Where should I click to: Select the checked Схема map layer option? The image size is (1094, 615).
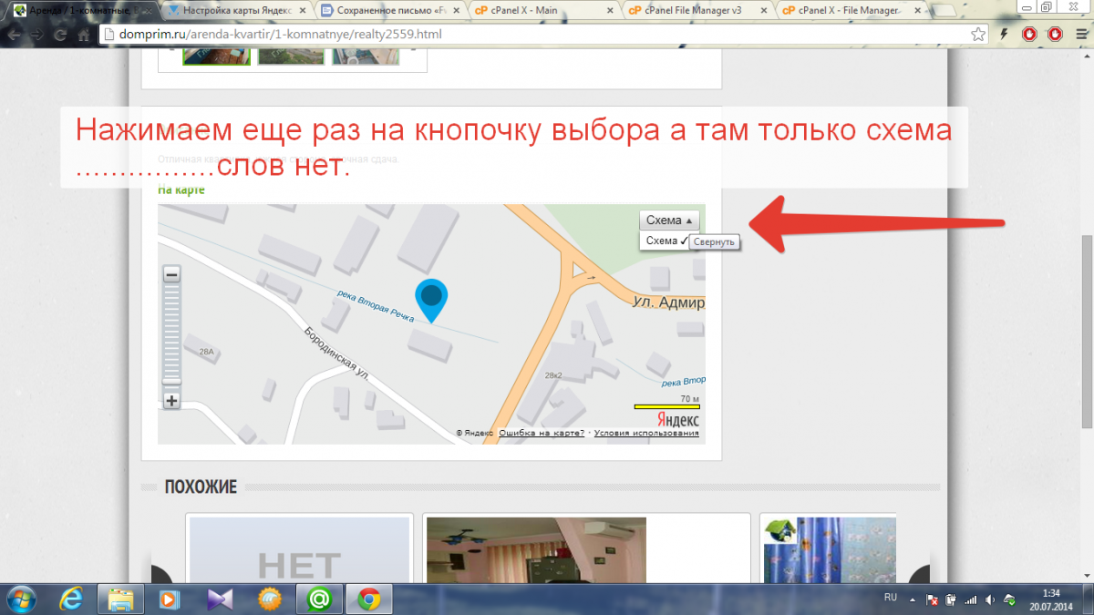click(x=666, y=241)
